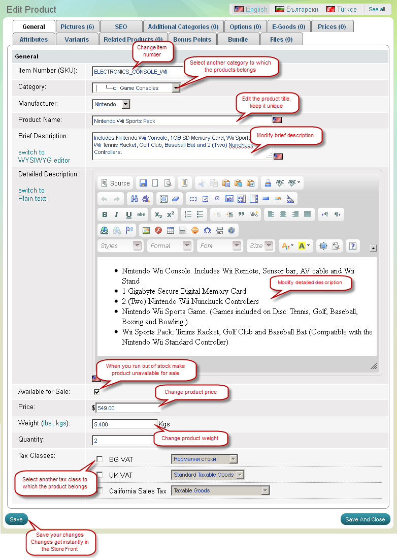The image size is (397, 558).
Task: Click the Bold formatting icon
Action: [x=105, y=214]
